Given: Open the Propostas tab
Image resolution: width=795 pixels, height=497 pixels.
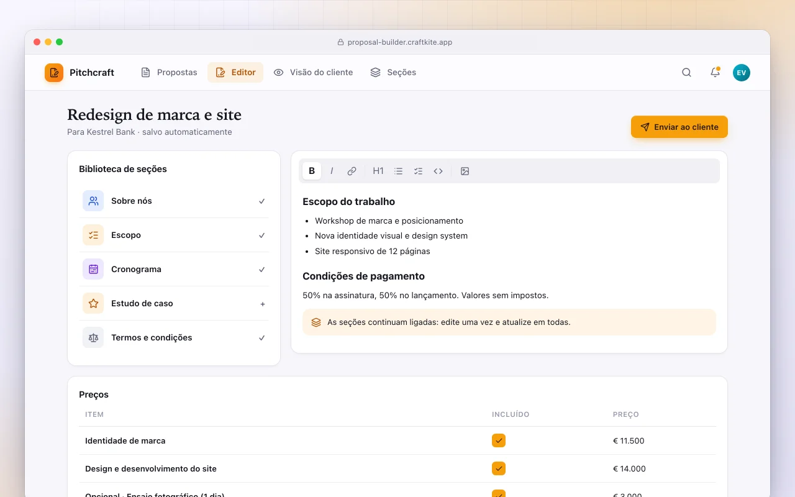Looking at the screenshot, I should point(169,73).
